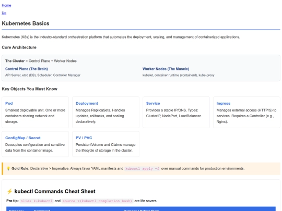The image size is (282, 211).
Task: Click the Service card title
Action: tap(153, 103)
